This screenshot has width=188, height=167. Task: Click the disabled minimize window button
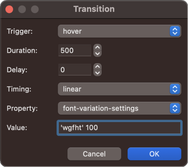22,9
